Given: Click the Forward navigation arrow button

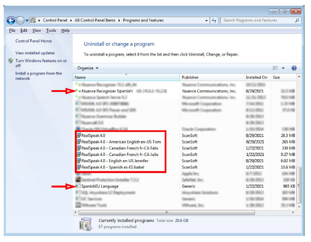Looking at the screenshot, I should pos(20,20).
